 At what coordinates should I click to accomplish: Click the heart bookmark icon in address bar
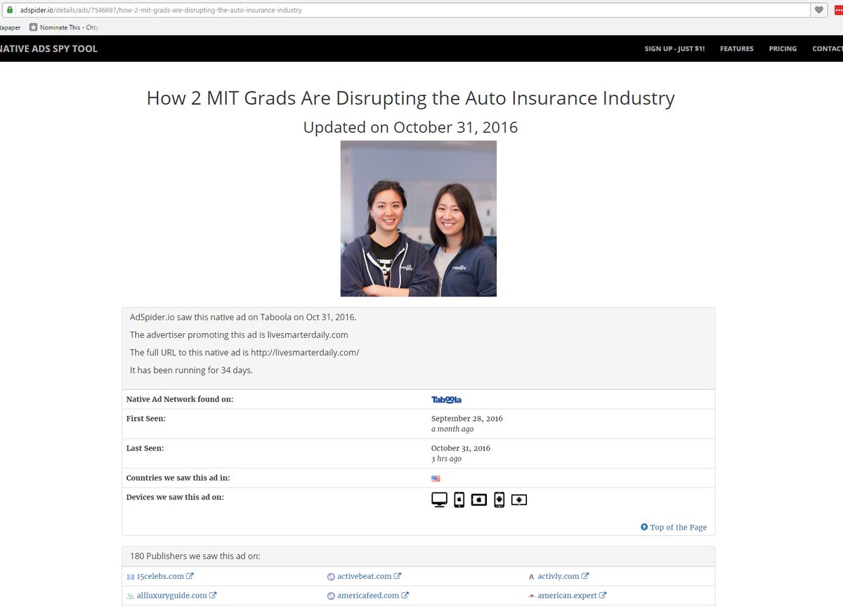(x=819, y=11)
